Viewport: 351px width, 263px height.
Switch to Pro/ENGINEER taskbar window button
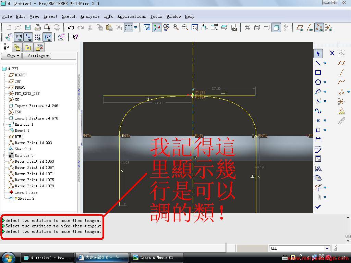[47, 258]
